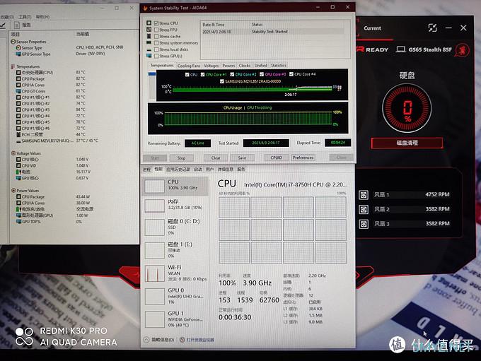Switch to the Powers tab
The width and height of the screenshot is (481, 361).
click(x=228, y=66)
